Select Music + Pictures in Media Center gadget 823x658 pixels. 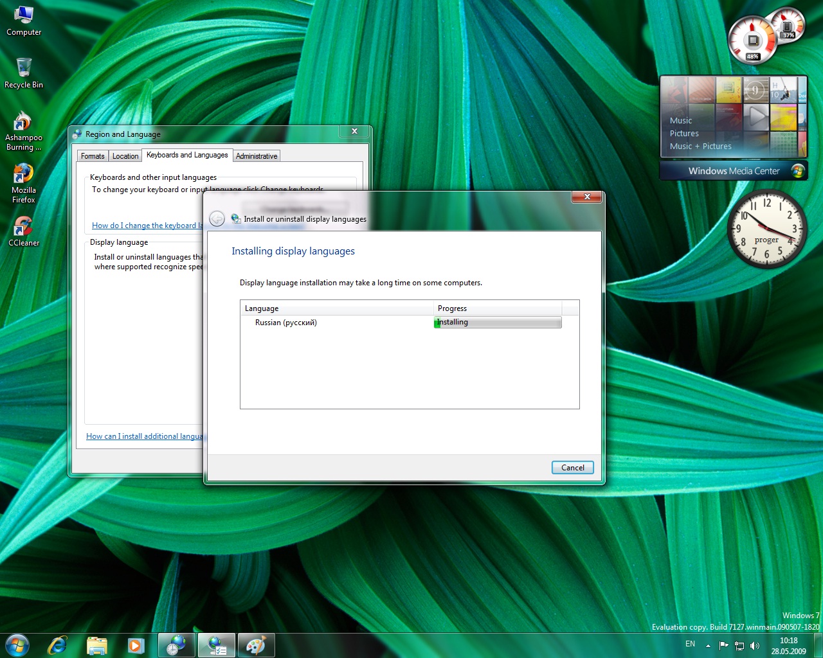[x=701, y=146]
